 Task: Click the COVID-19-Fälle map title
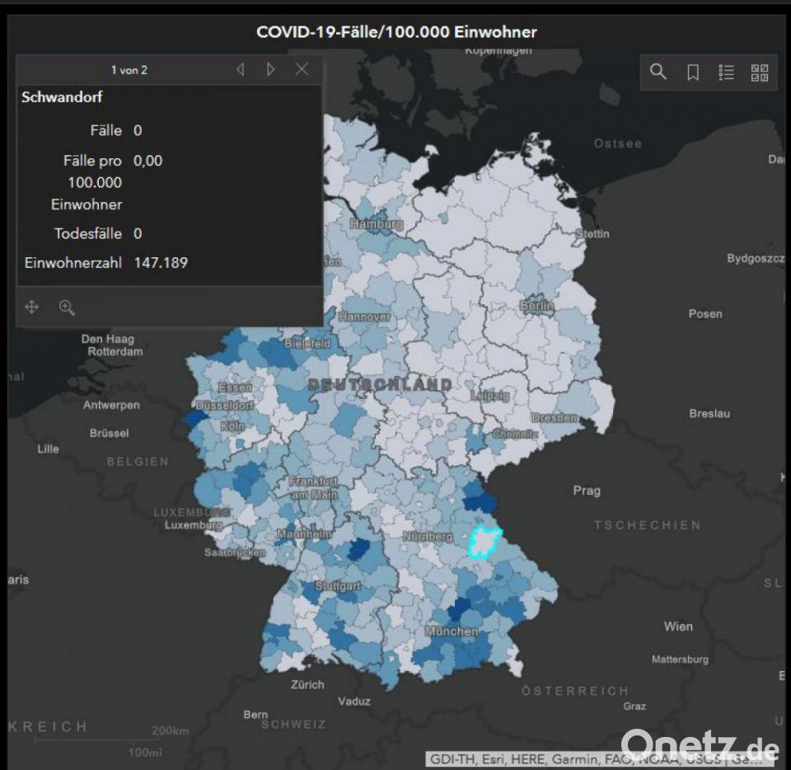tap(396, 32)
